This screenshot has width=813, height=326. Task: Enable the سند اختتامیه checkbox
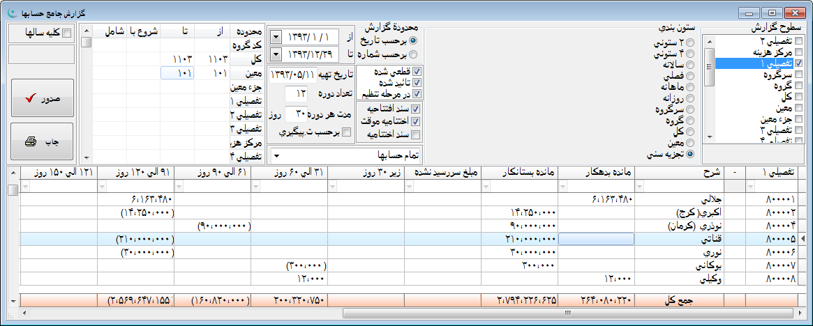(417, 134)
